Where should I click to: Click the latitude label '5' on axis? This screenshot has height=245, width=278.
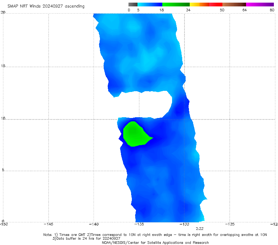(3, 170)
